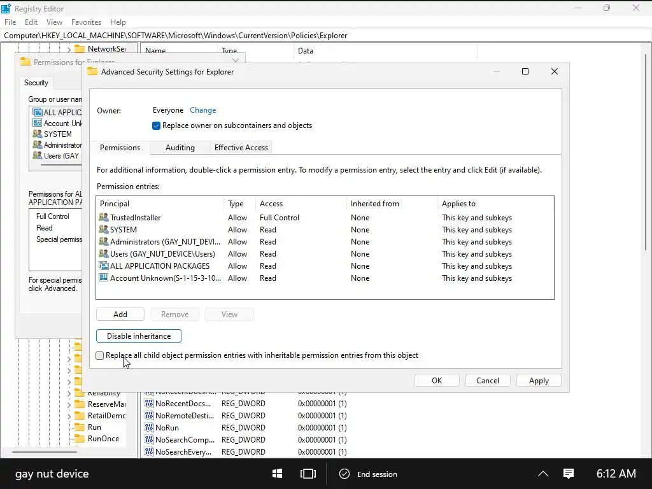Click SYSTEM group icon in Permissions dialog list
The image size is (652, 489).
(x=38, y=134)
